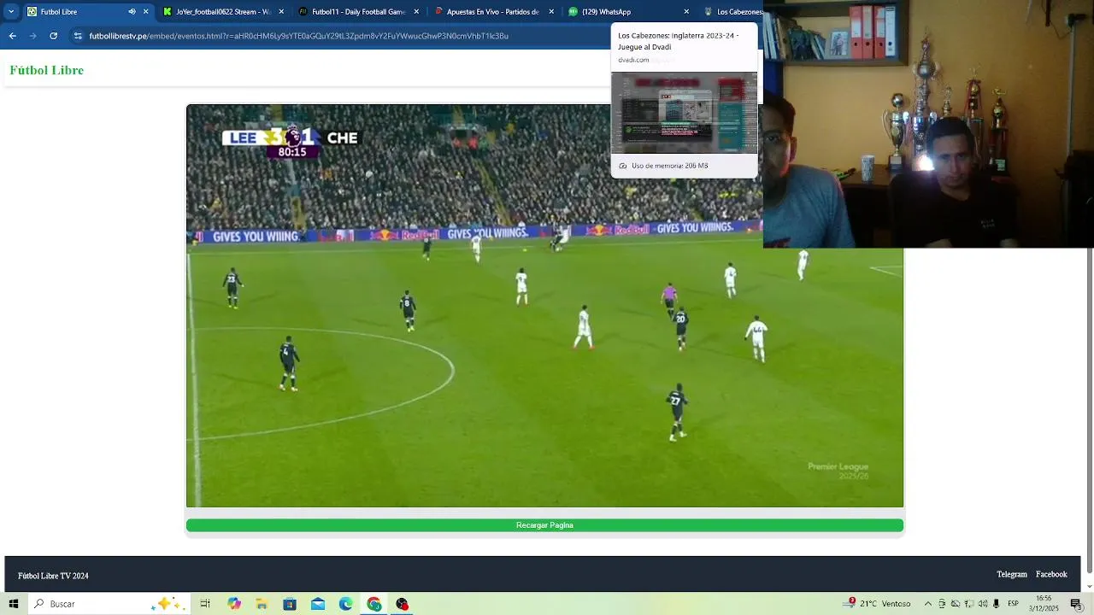Open the notification center icon
This screenshot has height=615, width=1094.
[1077, 604]
